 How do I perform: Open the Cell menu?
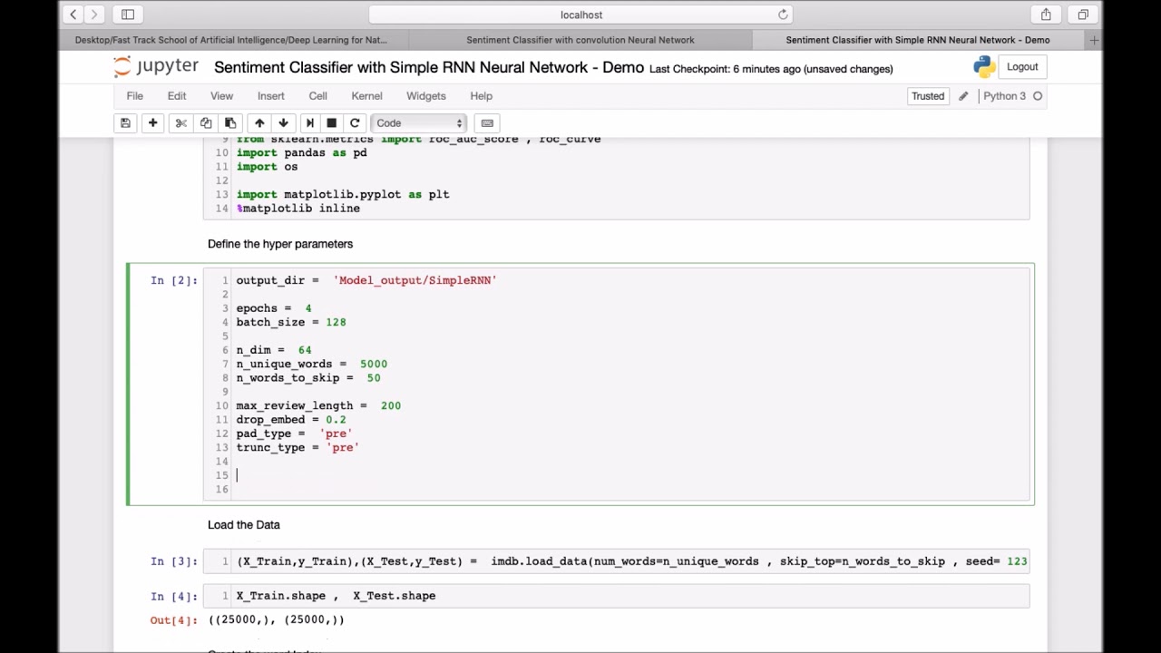(x=317, y=96)
